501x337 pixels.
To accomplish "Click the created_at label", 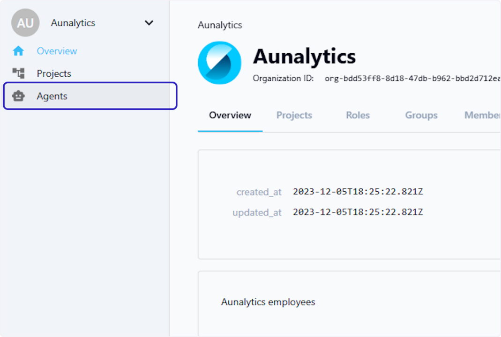I will point(259,192).
